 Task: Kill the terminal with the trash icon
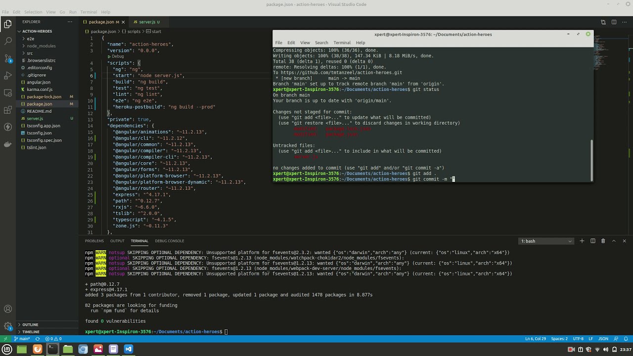coord(603,241)
